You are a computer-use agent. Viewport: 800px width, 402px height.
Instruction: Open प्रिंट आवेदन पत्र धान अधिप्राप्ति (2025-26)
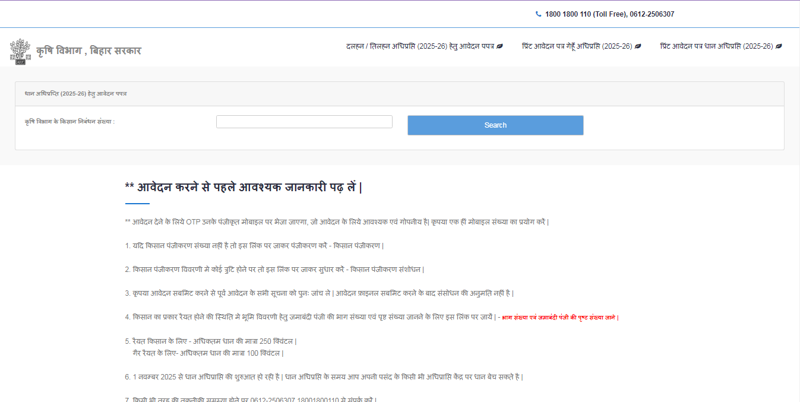point(719,46)
